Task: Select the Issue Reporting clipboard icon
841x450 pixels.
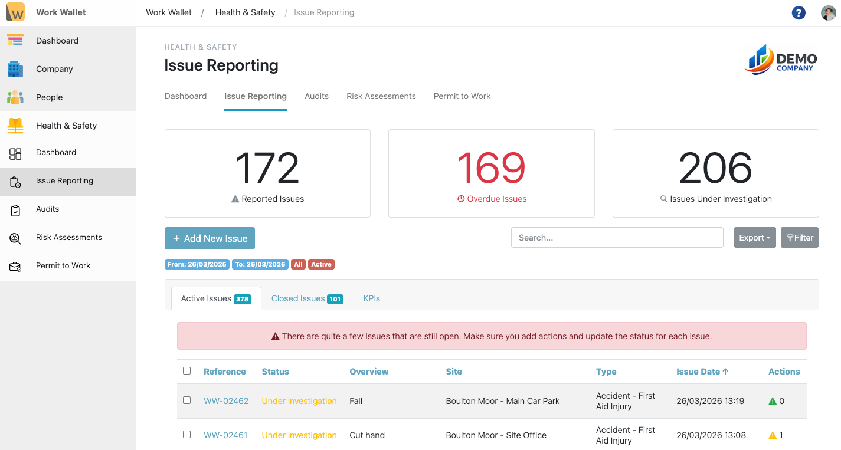Action: coord(15,180)
